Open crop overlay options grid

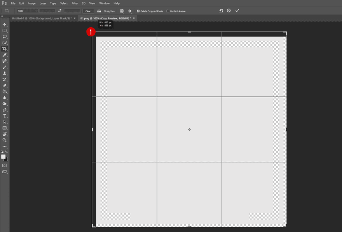click(122, 11)
